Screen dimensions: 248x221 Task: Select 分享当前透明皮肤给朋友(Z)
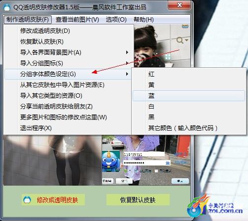pyautogui.click(x=68, y=107)
